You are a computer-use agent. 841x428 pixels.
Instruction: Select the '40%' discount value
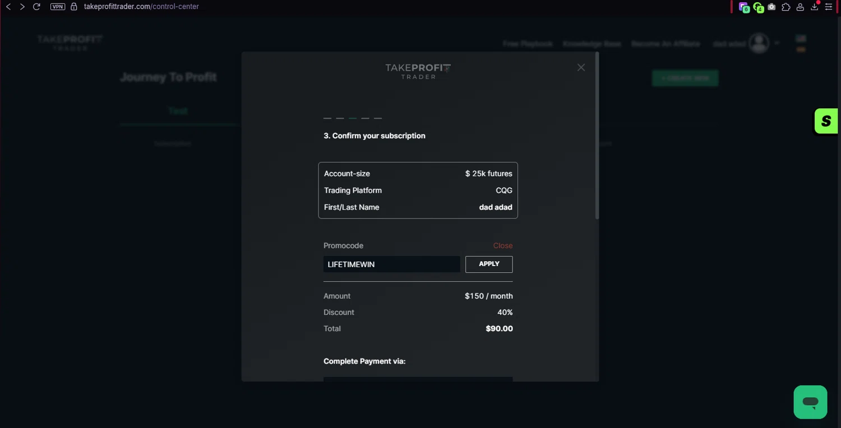click(505, 312)
